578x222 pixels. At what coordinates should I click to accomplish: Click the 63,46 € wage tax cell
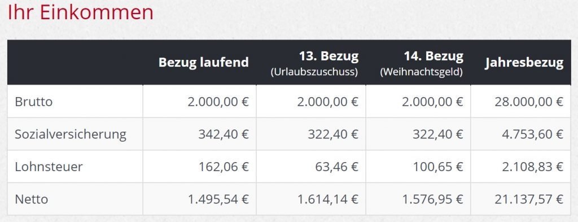tap(336, 167)
